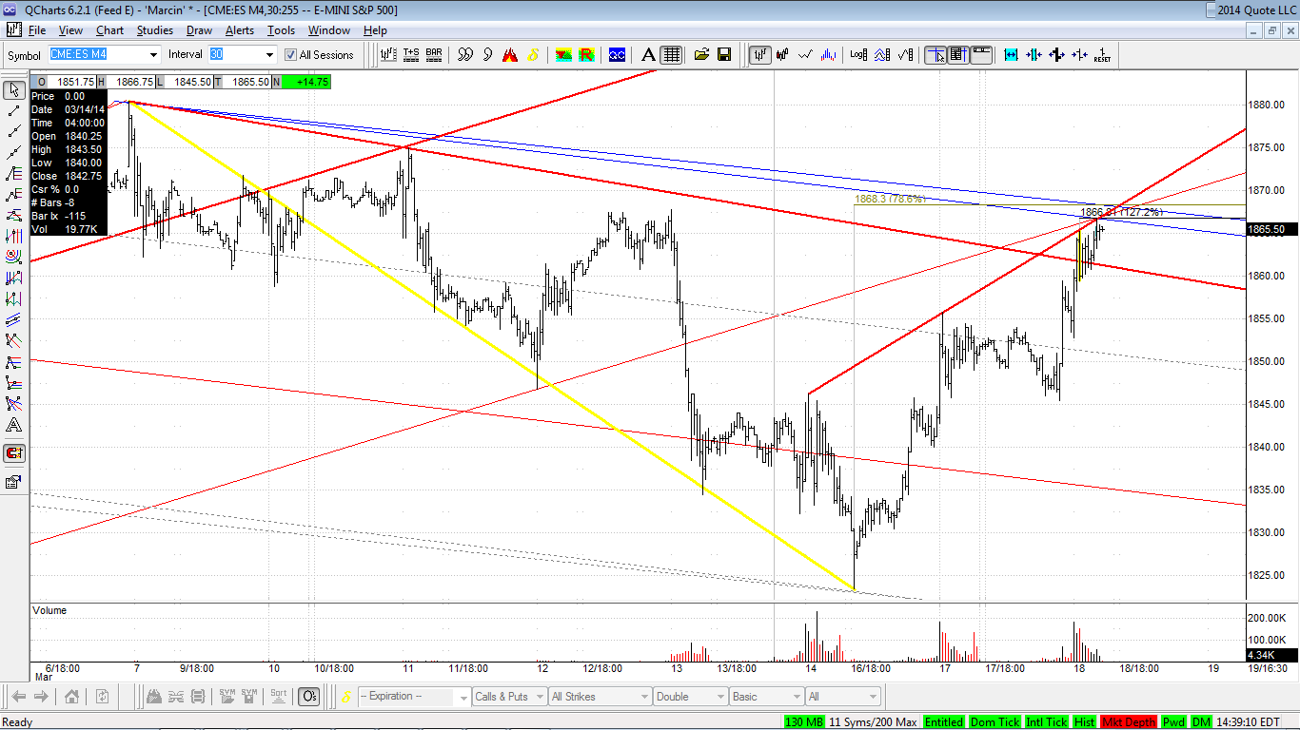The image size is (1300, 730).
Task: Toggle the Os button in bottom toolbar
Action: click(309, 697)
